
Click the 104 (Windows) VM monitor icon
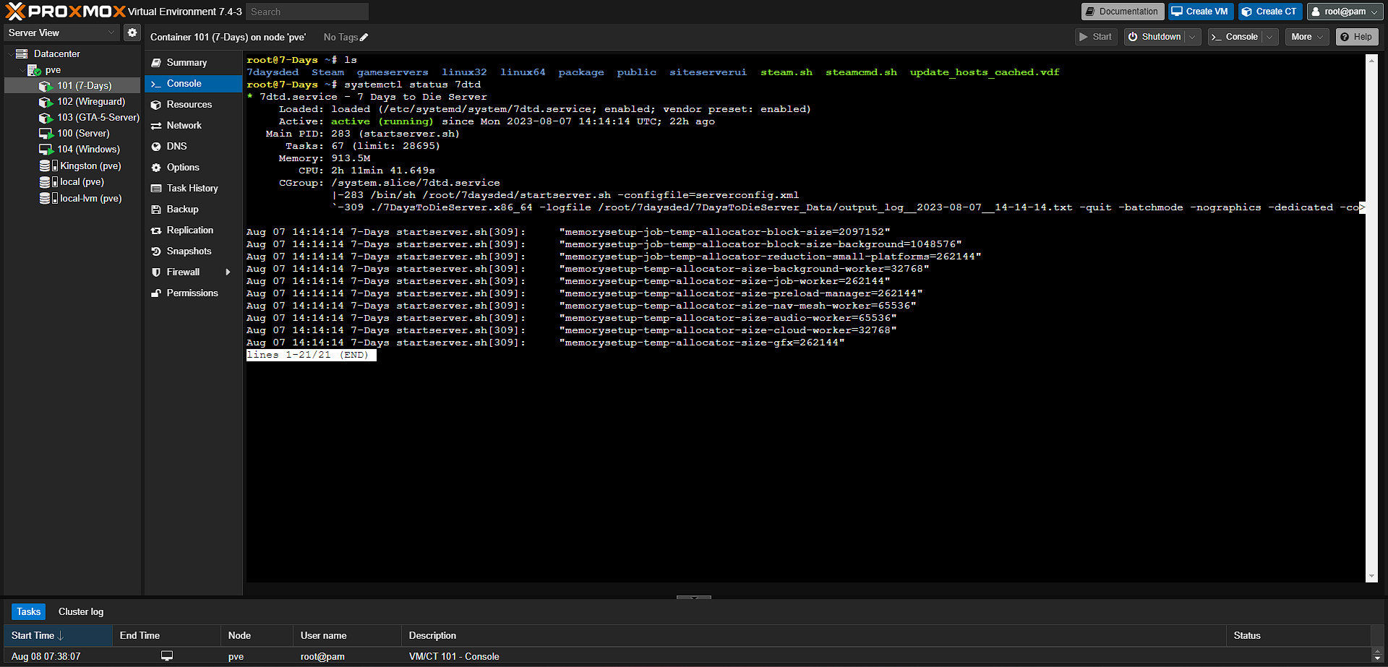tap(46, 150)
